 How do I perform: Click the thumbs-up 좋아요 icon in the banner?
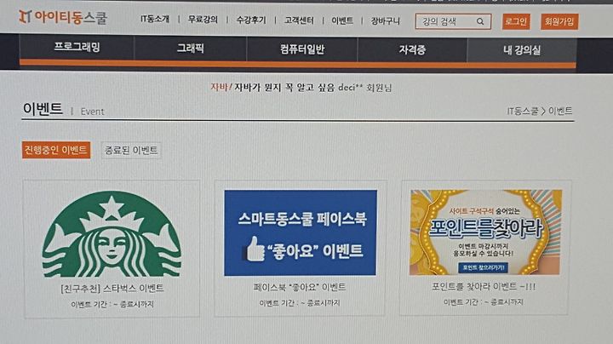(x=255, y=249)
